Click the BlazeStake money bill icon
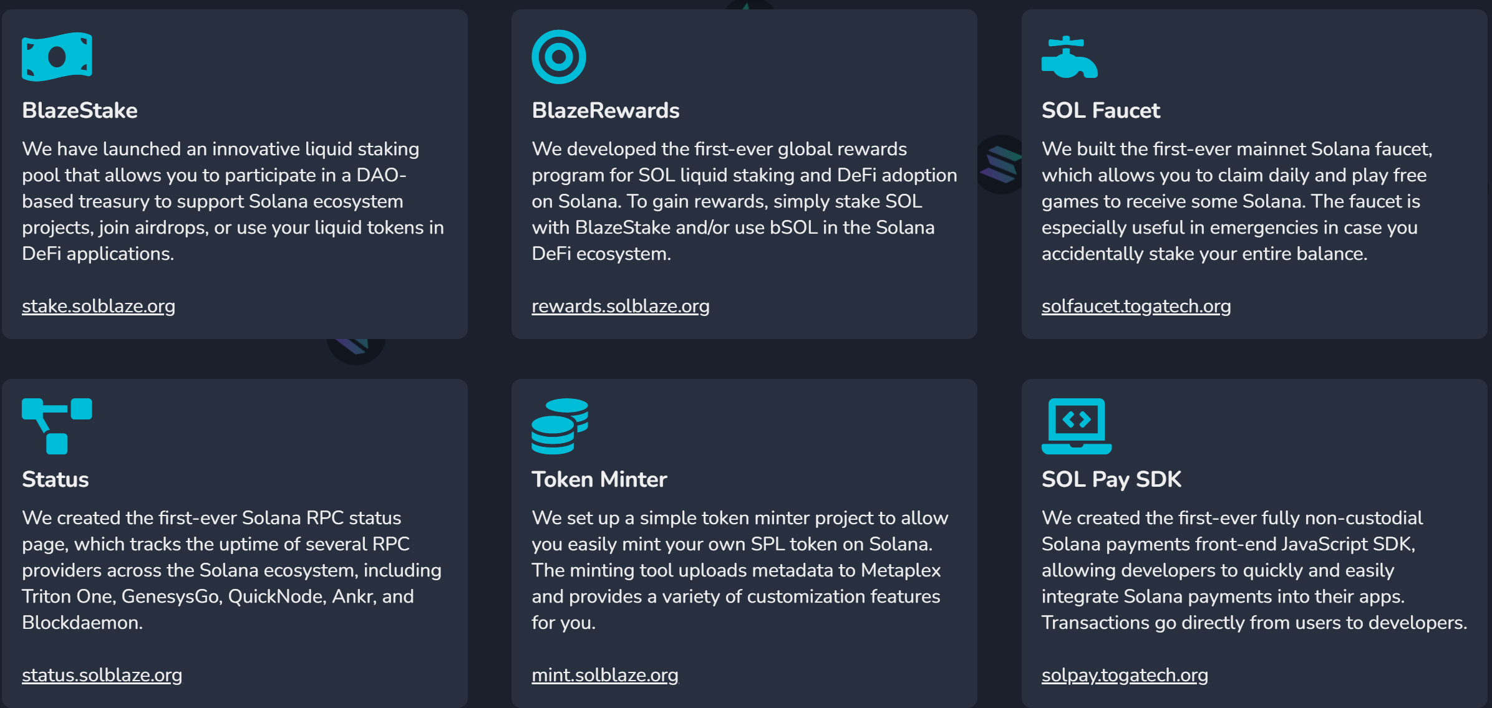 pos(57,57)
